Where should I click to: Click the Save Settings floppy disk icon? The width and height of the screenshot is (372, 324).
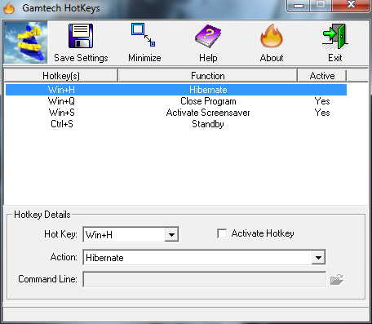[x=81, y=36]
